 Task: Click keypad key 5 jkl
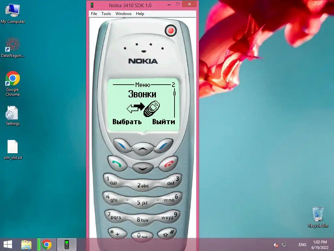(142, 202)
